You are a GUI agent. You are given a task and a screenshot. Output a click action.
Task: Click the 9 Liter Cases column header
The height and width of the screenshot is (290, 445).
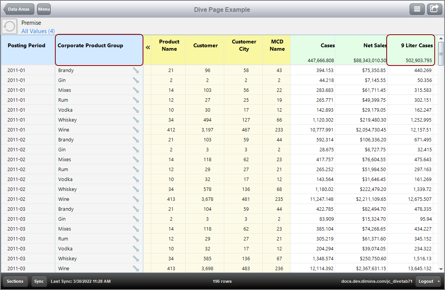click(x=416, y=46)
